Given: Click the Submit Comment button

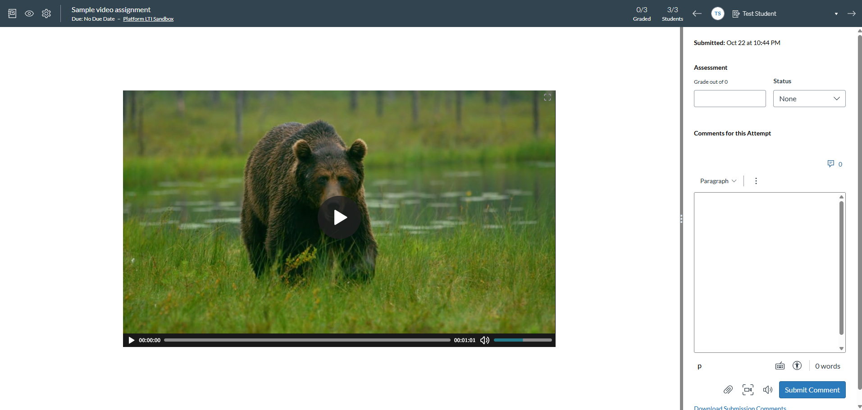Looking at the screenshot, I should 812,390.
